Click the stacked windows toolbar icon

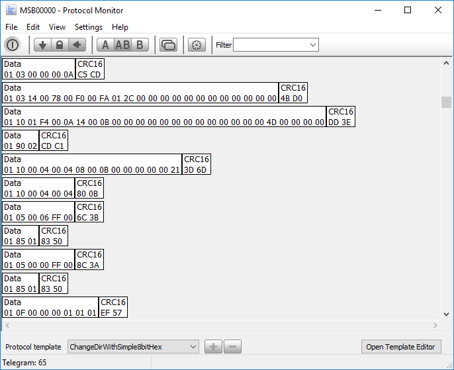(169, 45)
